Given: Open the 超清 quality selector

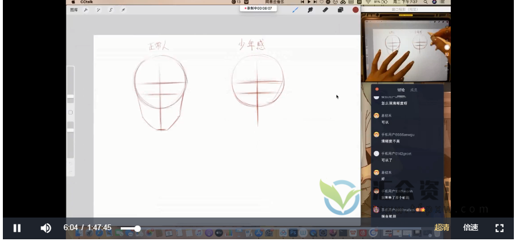Looking at the screenshot, I should coord(441,227).
